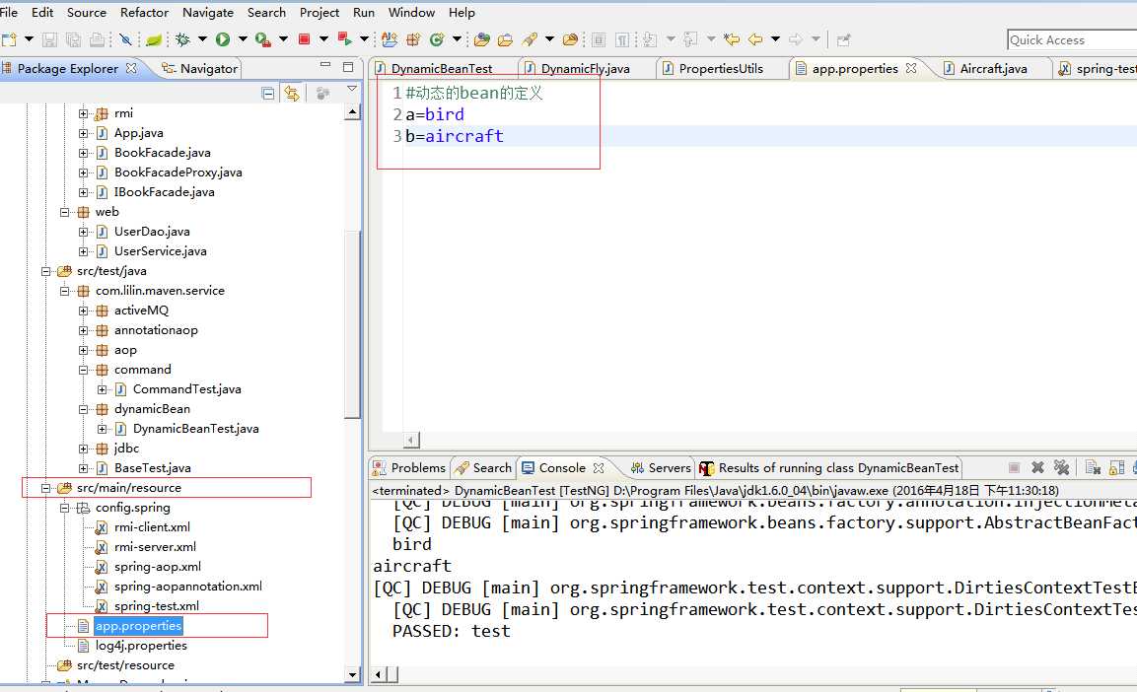This screenshot has height=692, width=1137.
Task: Toggle Show Whitespace Characters icon
Action: (622, 39)
